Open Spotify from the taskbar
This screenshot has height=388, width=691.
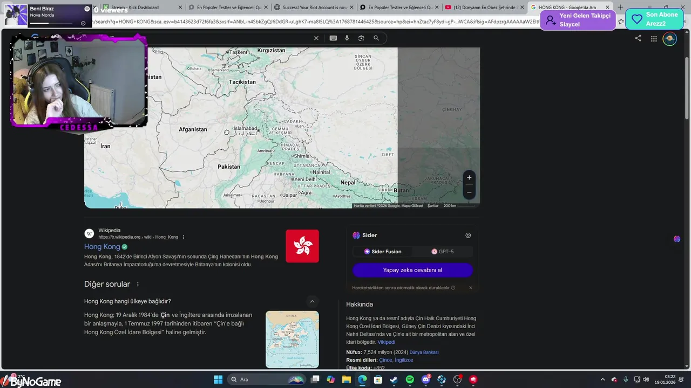[x=410, y=379]
